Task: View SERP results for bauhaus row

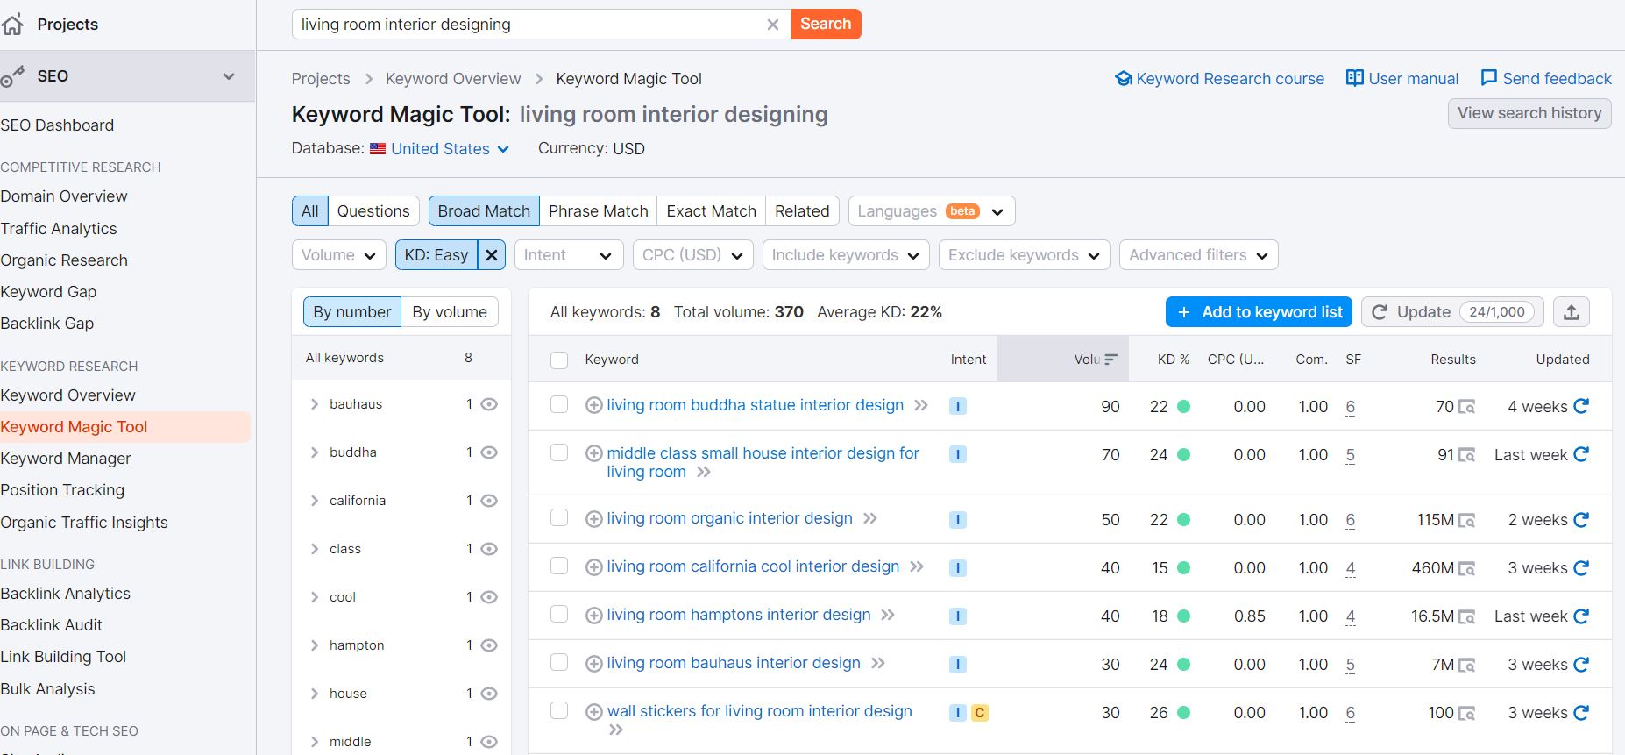Action: [1466, 665]
